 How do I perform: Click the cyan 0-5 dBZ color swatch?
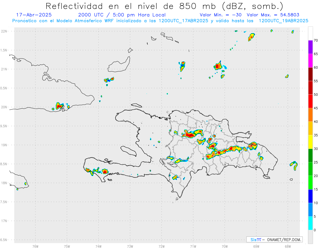[x=310, y=223]
